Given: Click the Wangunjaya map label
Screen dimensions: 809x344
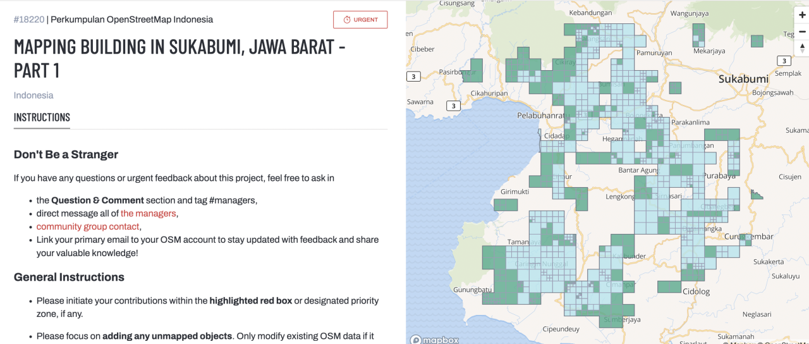Looking at the screenshot, I should [x=690, y=13].
